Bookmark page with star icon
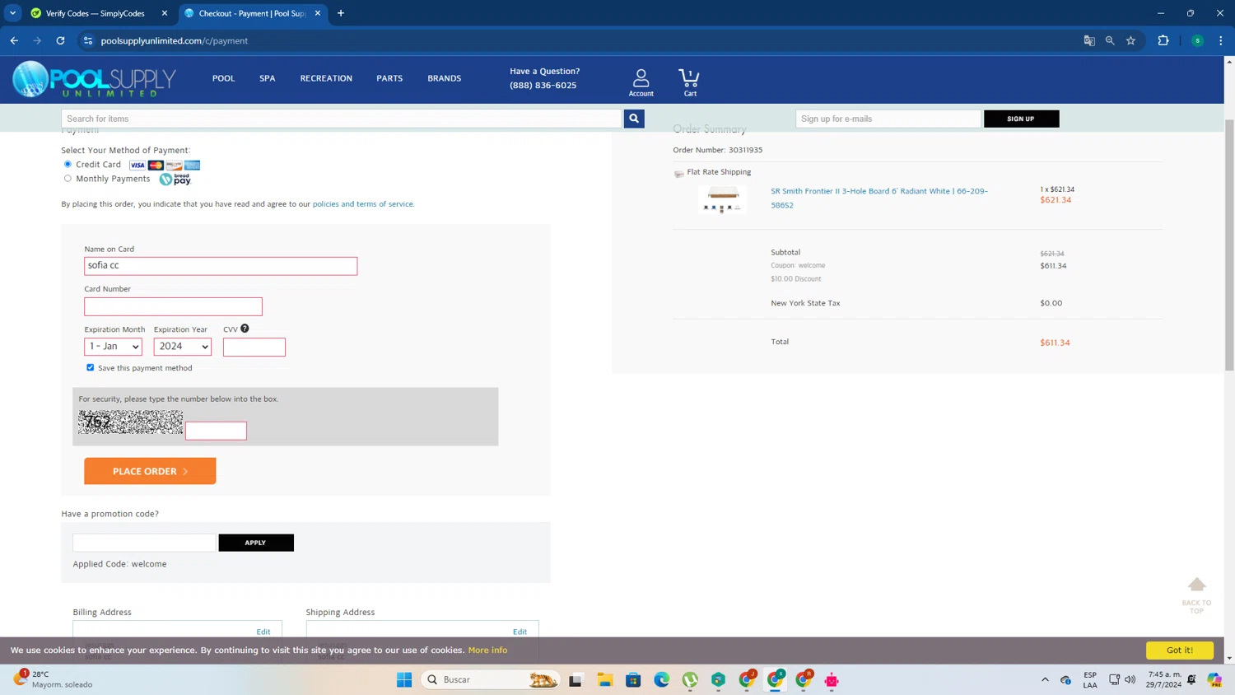The image size is (1235, 695). pyautogui.click(x=1130, y=40)
